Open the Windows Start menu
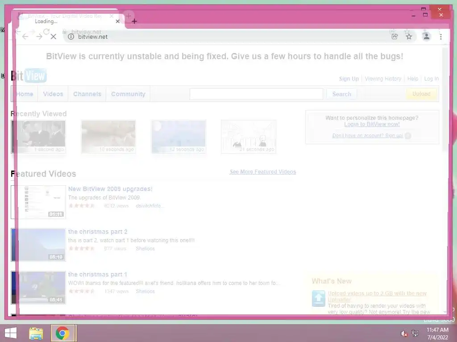This screenshot has height=342, width=457. pos(11,333)
